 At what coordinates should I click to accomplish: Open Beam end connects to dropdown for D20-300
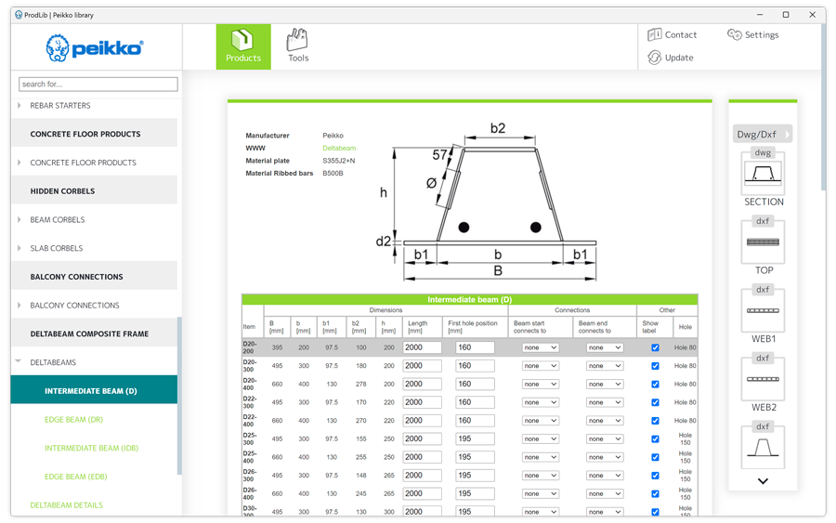(604, 366)
